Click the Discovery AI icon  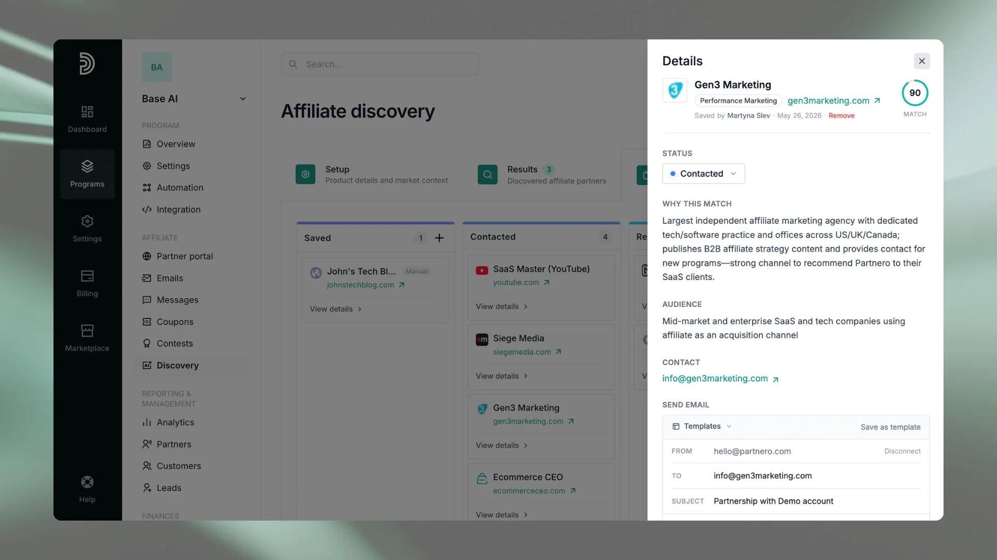(x=147, y=365)
